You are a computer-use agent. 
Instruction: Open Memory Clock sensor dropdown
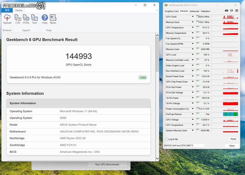(x=193, y=22)
